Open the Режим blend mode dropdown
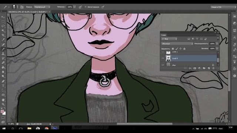237x133 pixels. [42, 7]
